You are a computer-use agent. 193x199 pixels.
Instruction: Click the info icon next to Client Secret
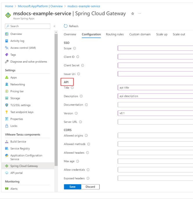coord(82,65)
